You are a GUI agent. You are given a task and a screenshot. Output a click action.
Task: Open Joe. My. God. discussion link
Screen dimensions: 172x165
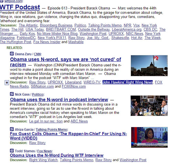point(98,38)
